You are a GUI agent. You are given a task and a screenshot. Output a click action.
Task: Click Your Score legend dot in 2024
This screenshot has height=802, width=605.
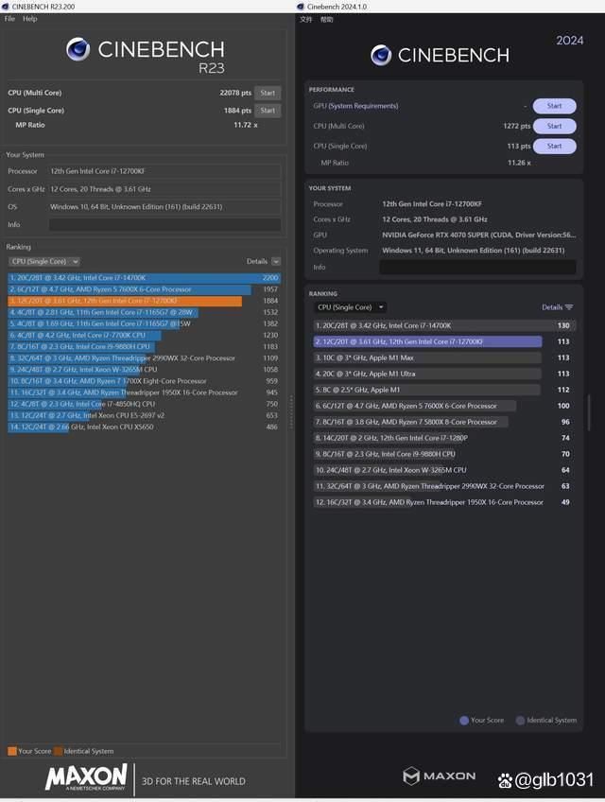pyautogui.click(x=464, y=720)
